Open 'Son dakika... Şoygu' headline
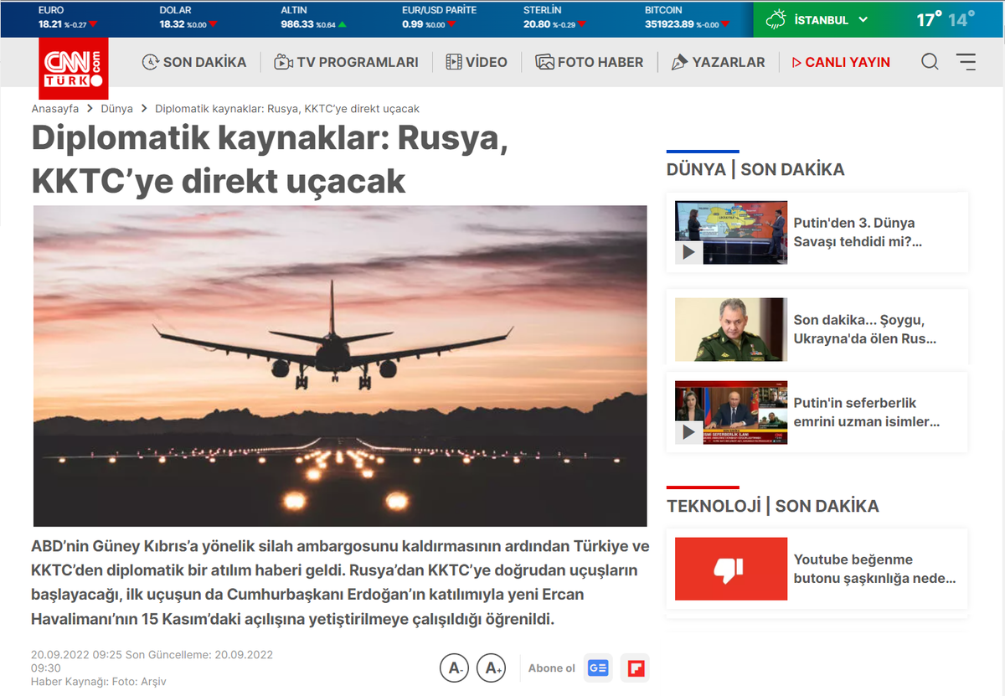This screenshot has height=696, width=1005. 865,329
